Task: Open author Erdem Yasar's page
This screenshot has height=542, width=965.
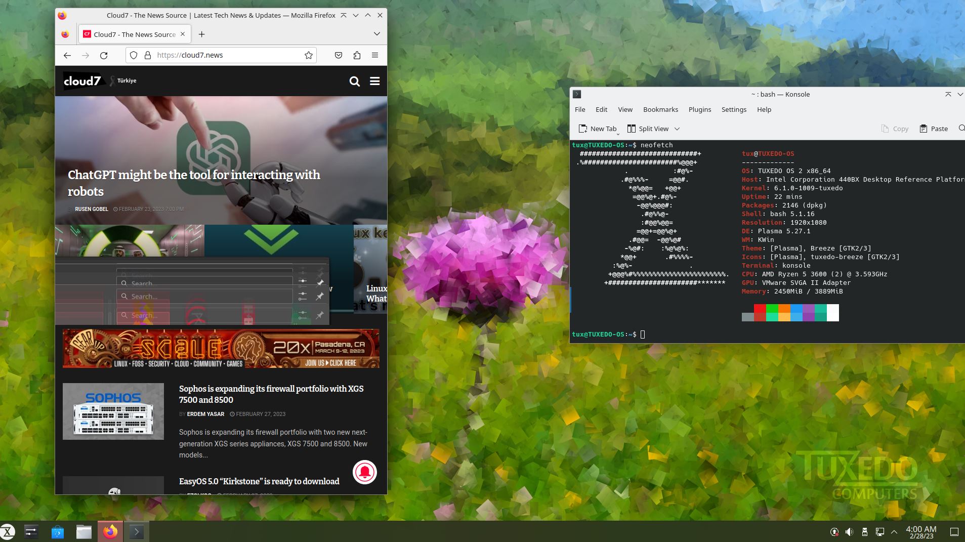Action: tap(205, 414)
